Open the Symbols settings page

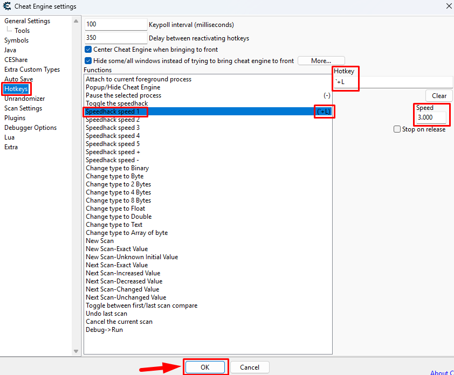click(17, 40)
